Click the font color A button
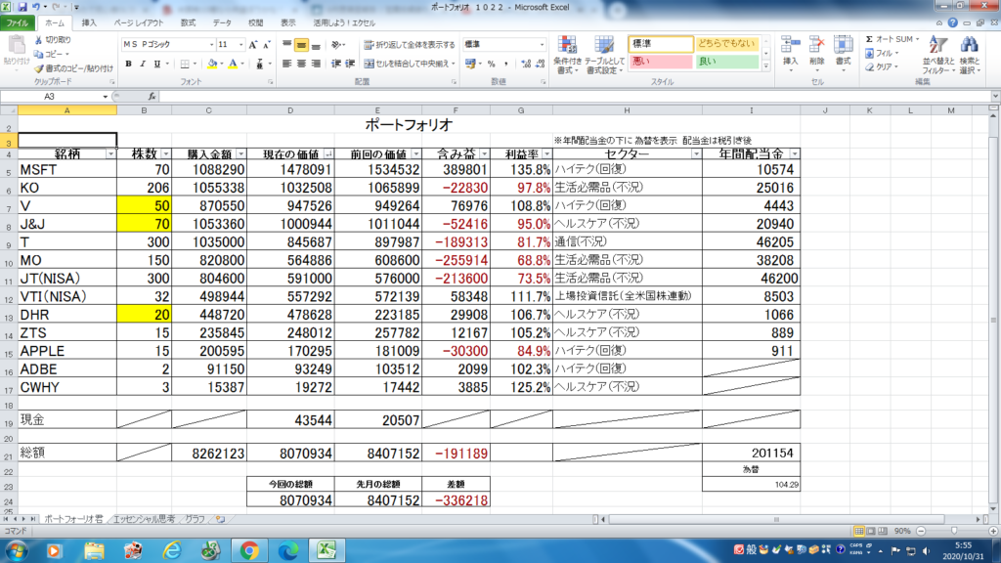 click(x=233, y=64)
